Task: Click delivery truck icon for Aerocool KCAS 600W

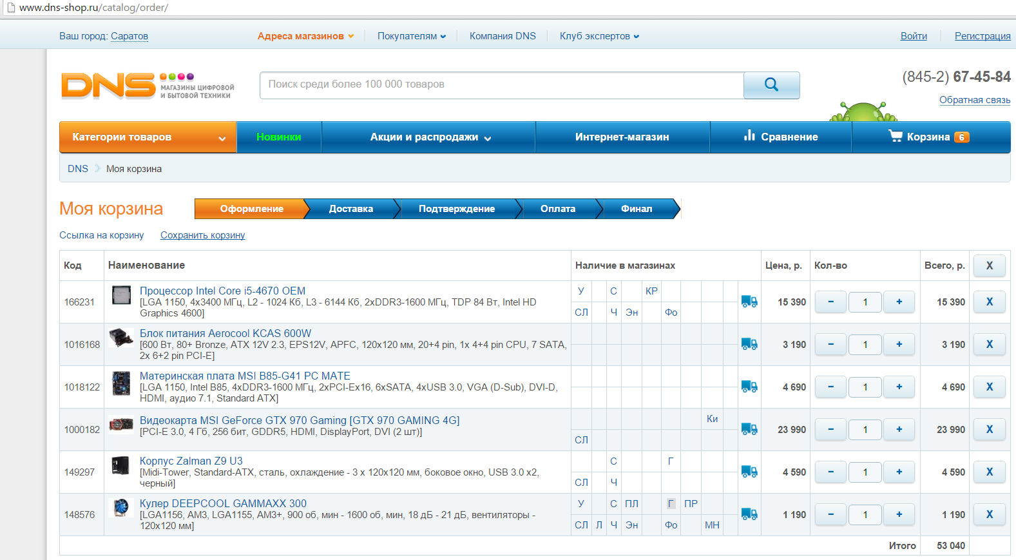Action: tap(749, 344)
